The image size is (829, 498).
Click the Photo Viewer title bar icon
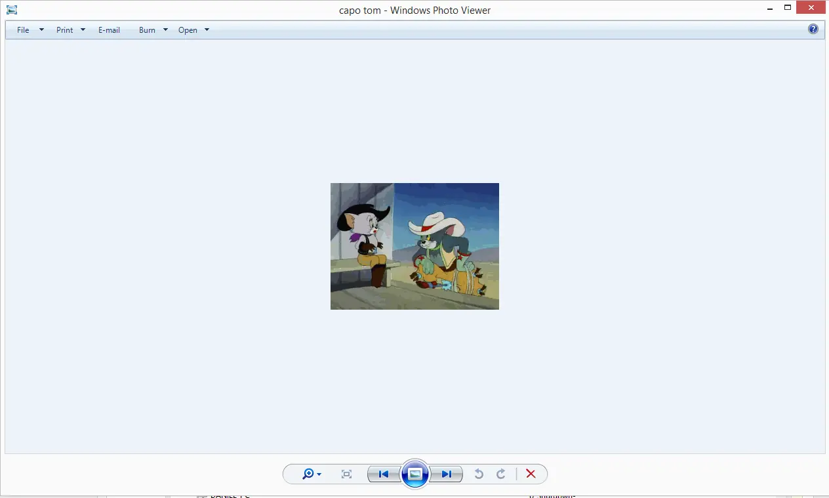coord(12,10)
